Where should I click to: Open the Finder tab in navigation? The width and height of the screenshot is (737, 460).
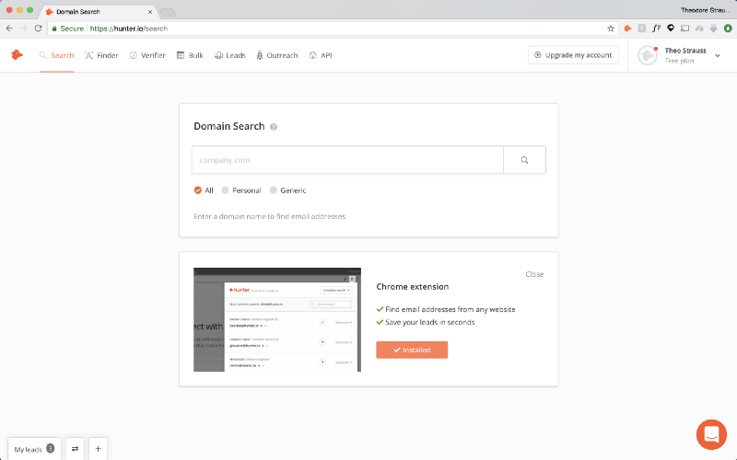101,55
